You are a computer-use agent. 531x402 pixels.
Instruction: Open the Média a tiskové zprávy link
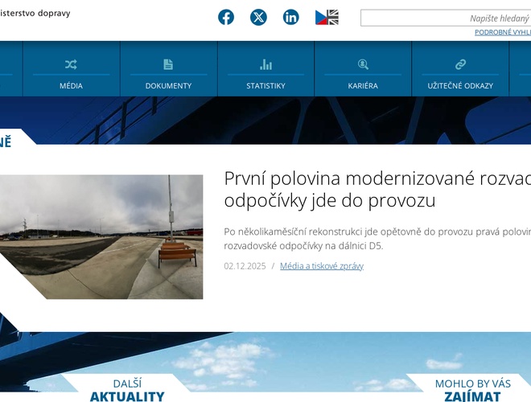click(x=322, y=266)
